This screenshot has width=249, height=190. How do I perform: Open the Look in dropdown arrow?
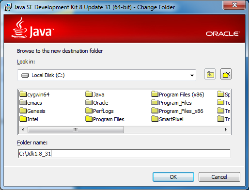click(x=192, y=75)
